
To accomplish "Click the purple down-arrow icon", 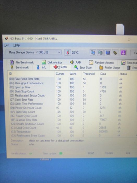I will point(123,53).
